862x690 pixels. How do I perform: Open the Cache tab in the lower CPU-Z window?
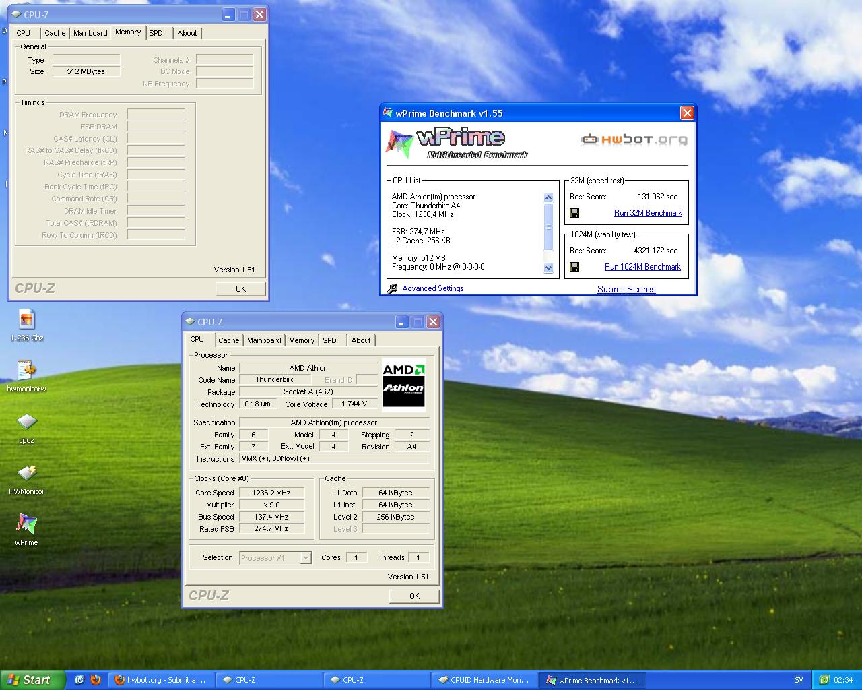(229, 340)
